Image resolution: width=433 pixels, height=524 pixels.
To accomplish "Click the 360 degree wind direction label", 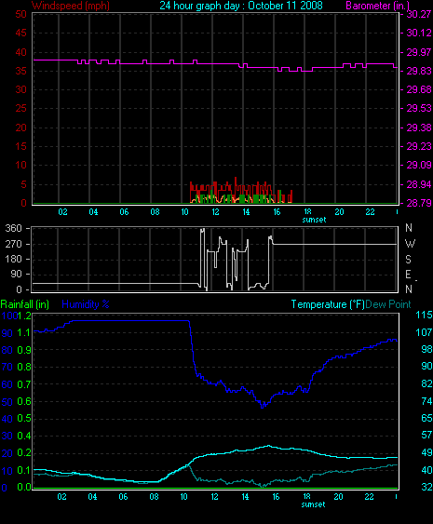I will point(13,229).
